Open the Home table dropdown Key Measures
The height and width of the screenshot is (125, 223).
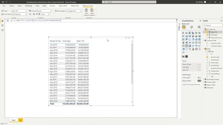(19, 14)
